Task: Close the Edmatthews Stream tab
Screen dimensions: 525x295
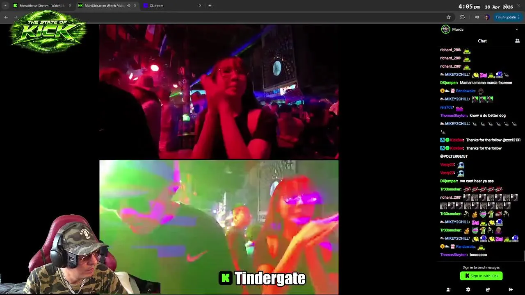Action: (70, 6)
